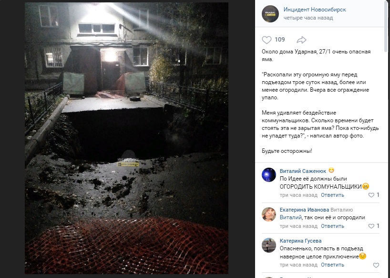The height and width of the screenshot is (278, 390).
Task: Open Виталий Саженюк's name link
Action: (303, 171)
